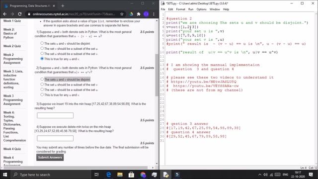The width and height of the screenshot is (318, 179).
Task: Open the Chrome three-dot menu
Action: [154, 14]
